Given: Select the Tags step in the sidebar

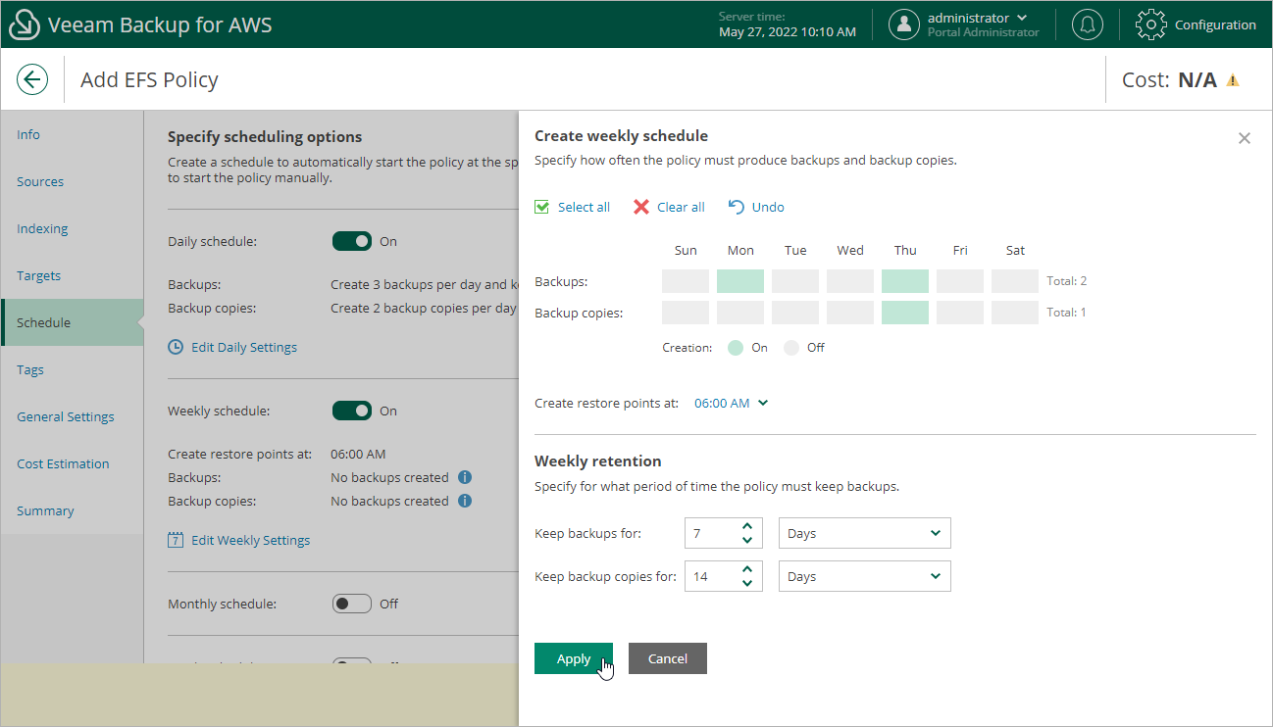Looking at the screenshot, I should [x=30, y=369].
